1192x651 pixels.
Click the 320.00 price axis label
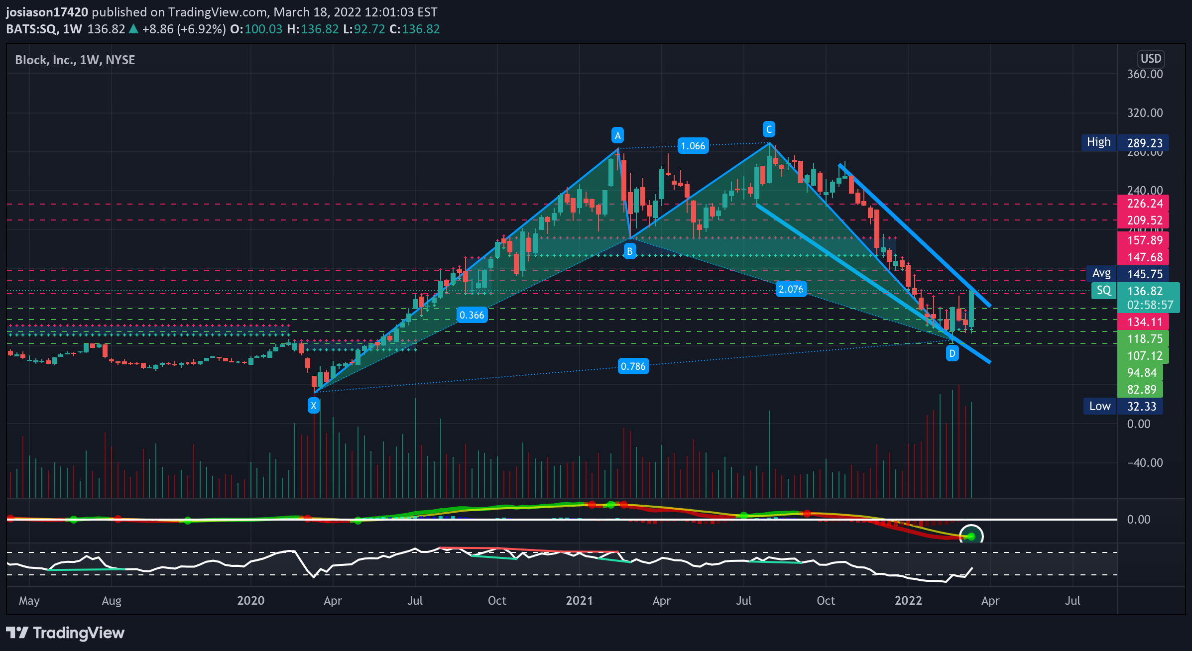pos(1145,113)
